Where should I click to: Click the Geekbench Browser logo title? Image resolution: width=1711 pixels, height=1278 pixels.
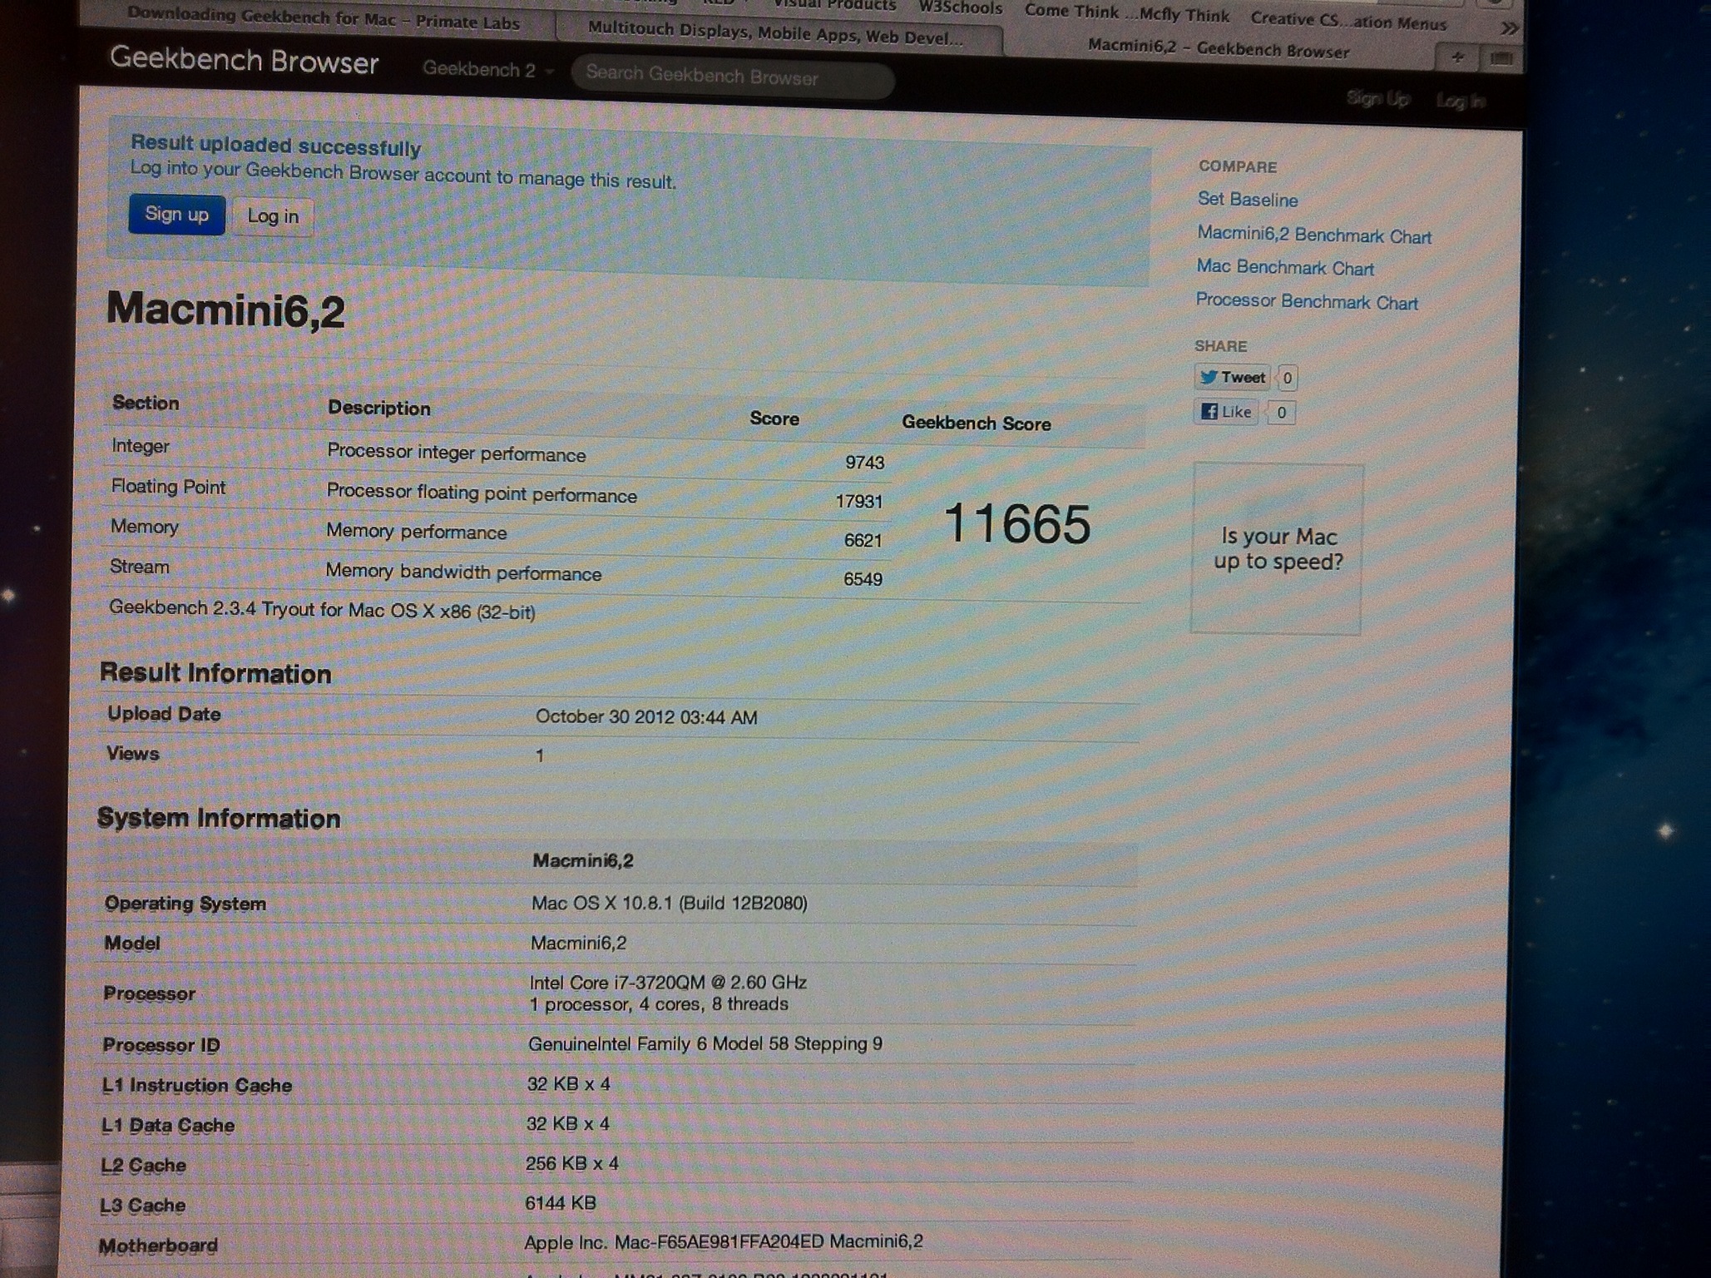(x=244, y=61)
